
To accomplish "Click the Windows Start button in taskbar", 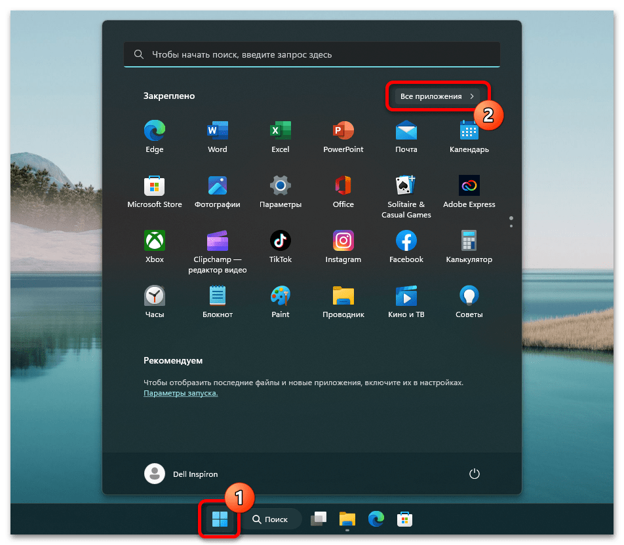I will 220,519.
